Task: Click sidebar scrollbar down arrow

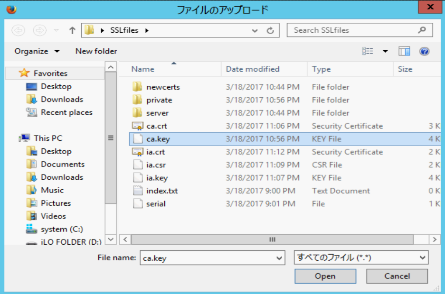Action: point(111,239)
